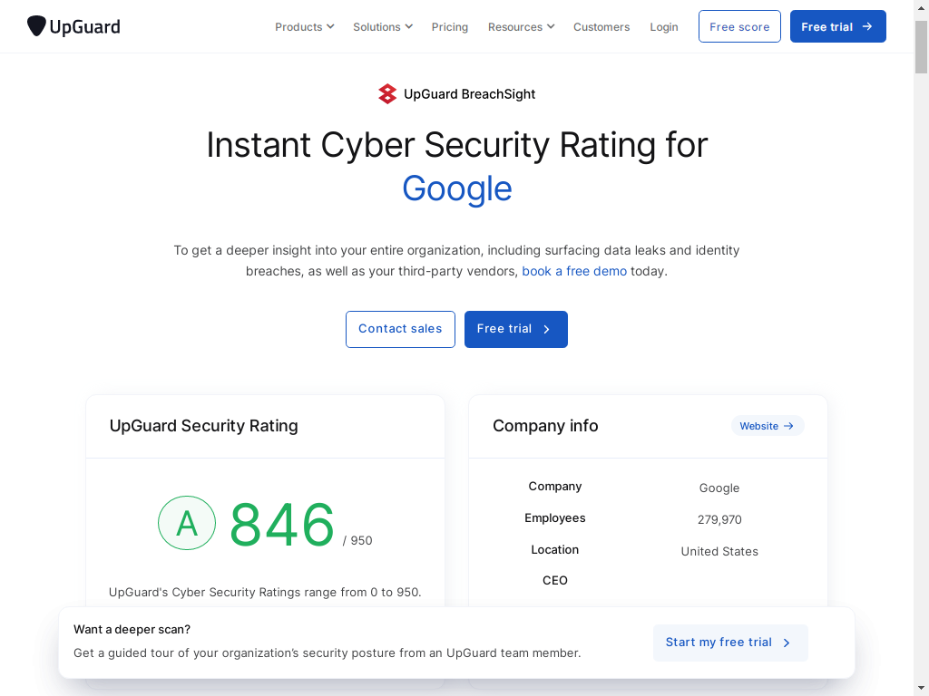
Task: Click the Contact sales button
Action: coord(400,329)
